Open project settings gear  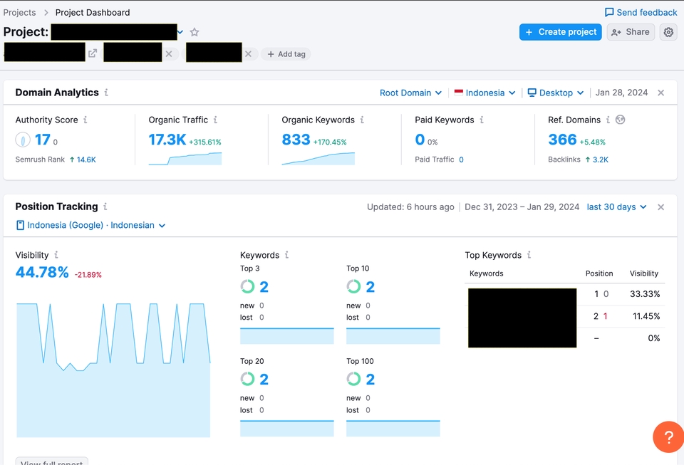click(668, 32)
